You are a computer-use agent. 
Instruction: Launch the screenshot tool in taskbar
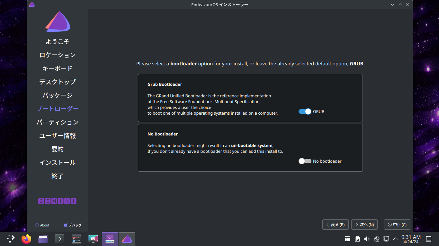pos(93,239)
